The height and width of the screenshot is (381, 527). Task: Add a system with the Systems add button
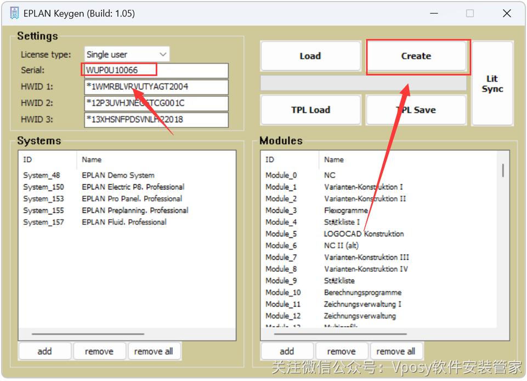coord(45,351)
